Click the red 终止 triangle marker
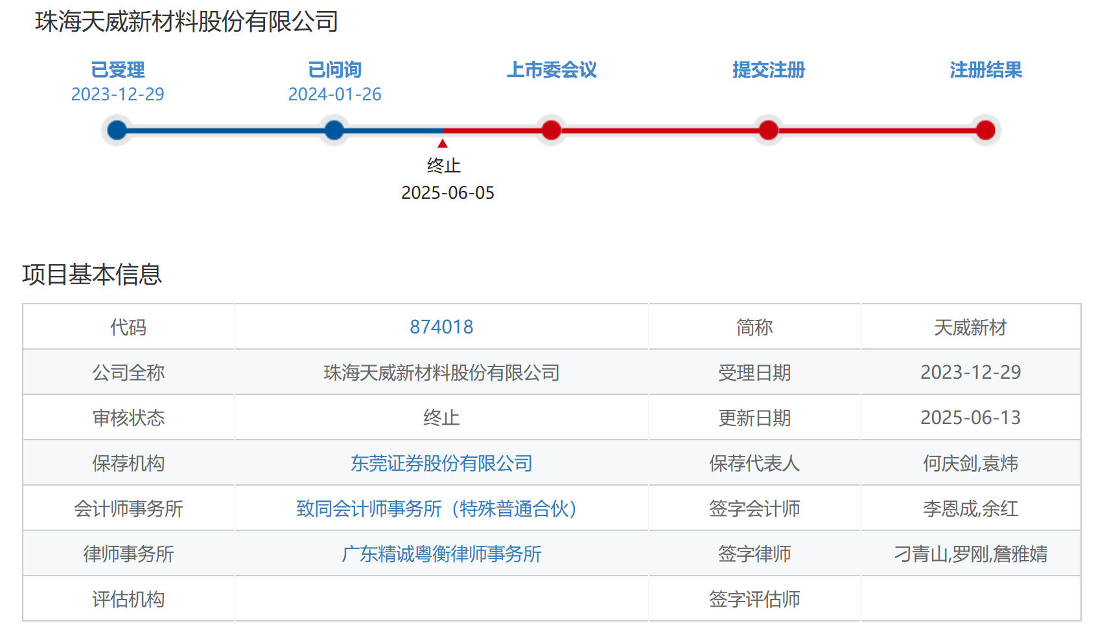 pos(443,143)
